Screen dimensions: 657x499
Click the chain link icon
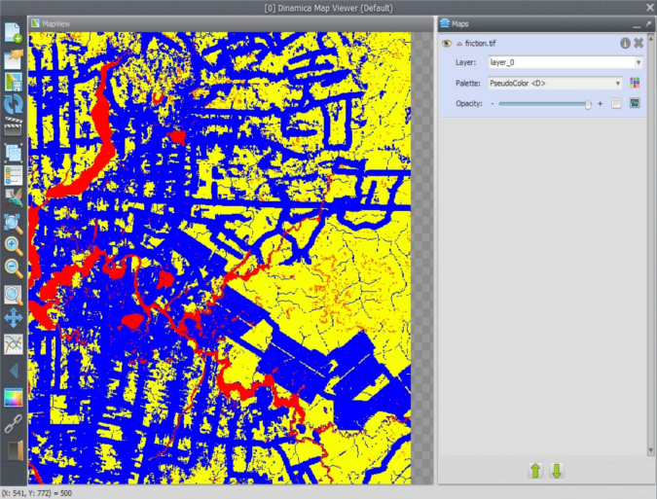14,423
